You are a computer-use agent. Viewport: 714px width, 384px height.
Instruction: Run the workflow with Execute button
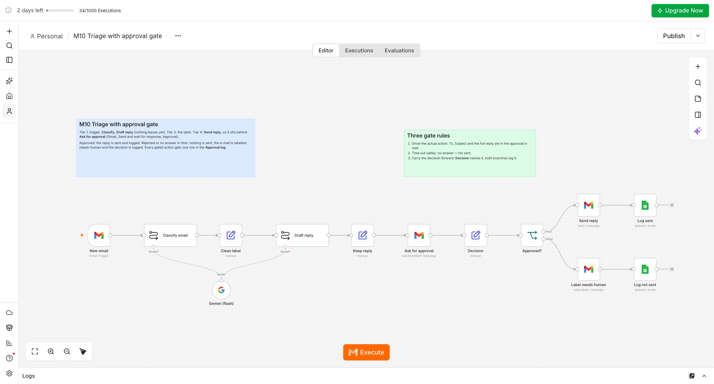pos(366,352)
